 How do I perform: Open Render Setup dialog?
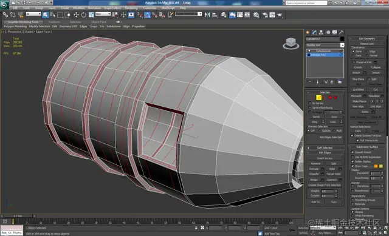point(265,15)
